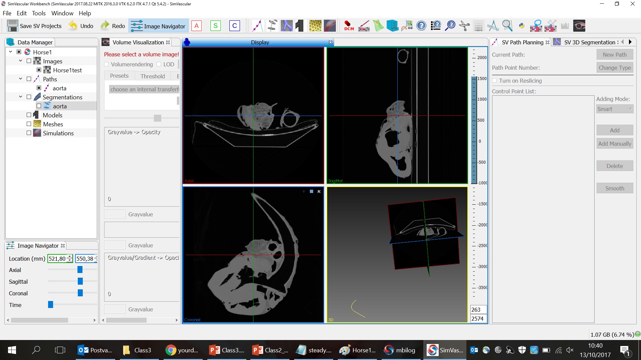Open the compass Measurement tool icon

click(x=493, y=26)
